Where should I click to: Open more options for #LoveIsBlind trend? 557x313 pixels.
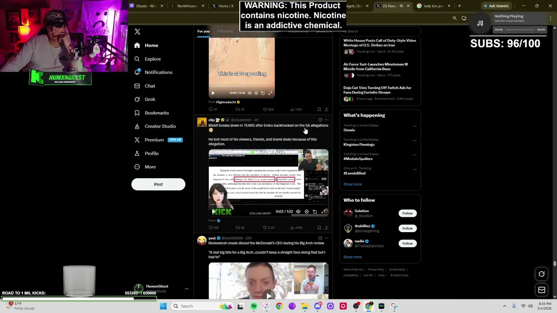[x=414, y=169]
